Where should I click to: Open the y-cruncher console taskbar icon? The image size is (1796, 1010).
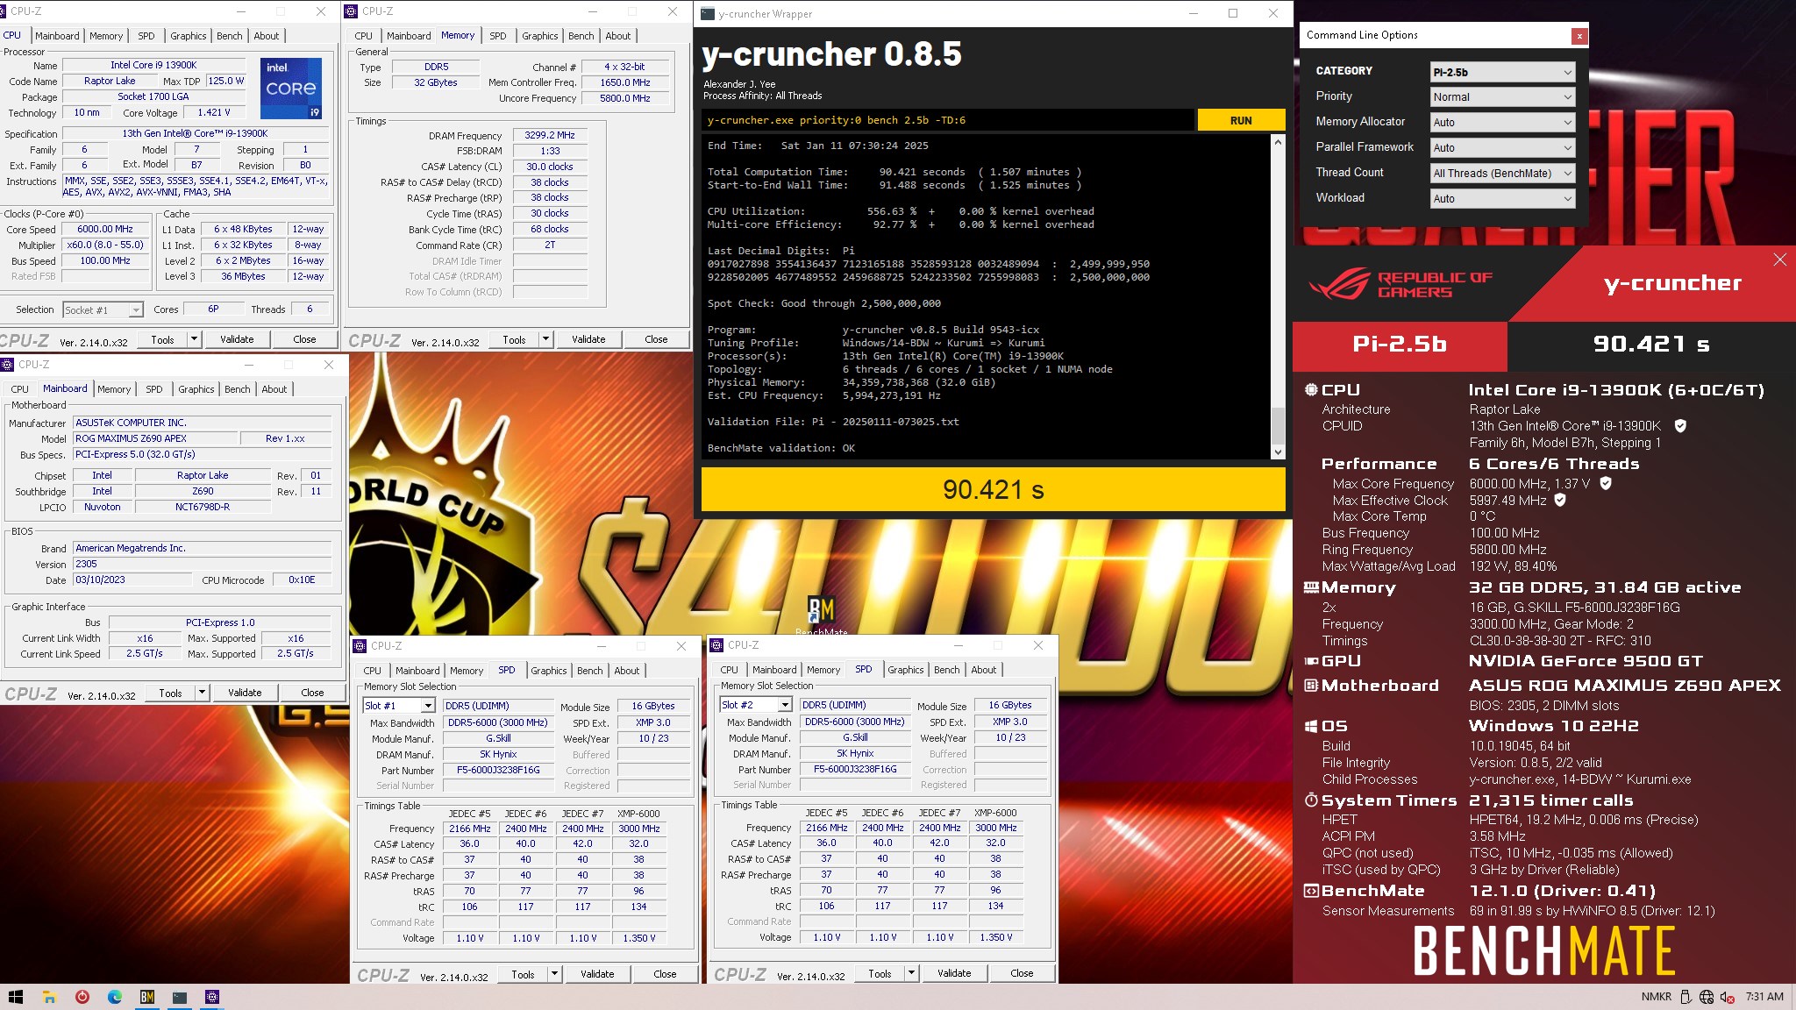pos(180,997)
